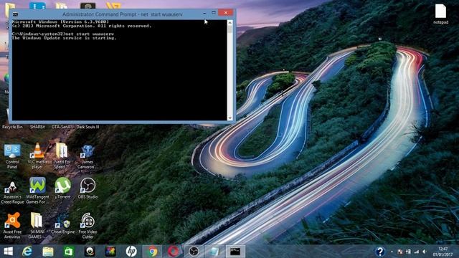This screenshot has width=459, height=258.
Task: Launch Internet Explorer from the taskbar
Action: tap(27, 252)
